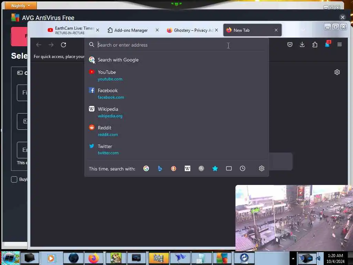Open the Extensions puzzle icon
This screenshot has width=353, height=265.
click(315, 45)
